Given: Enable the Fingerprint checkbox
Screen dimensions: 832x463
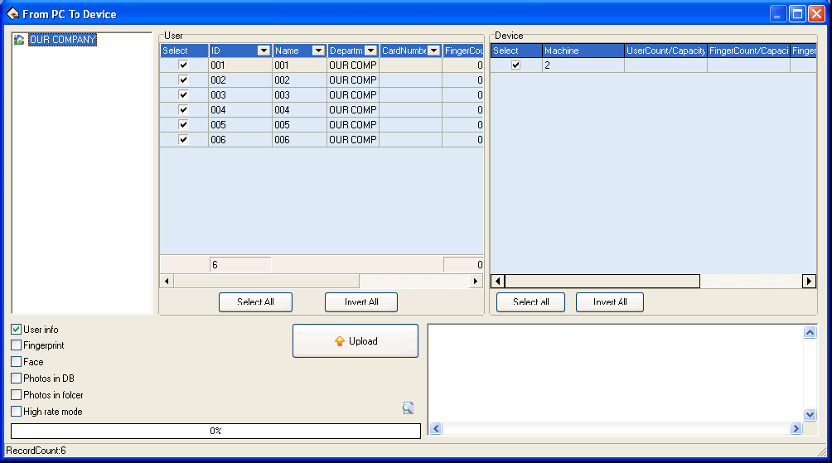Looking at the screenshot, I should point(17,345).
